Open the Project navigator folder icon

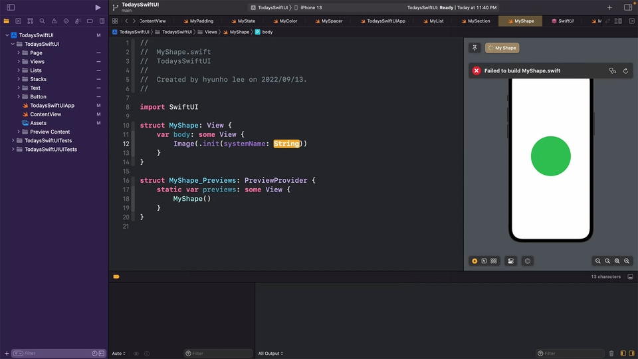coord(6,21)
